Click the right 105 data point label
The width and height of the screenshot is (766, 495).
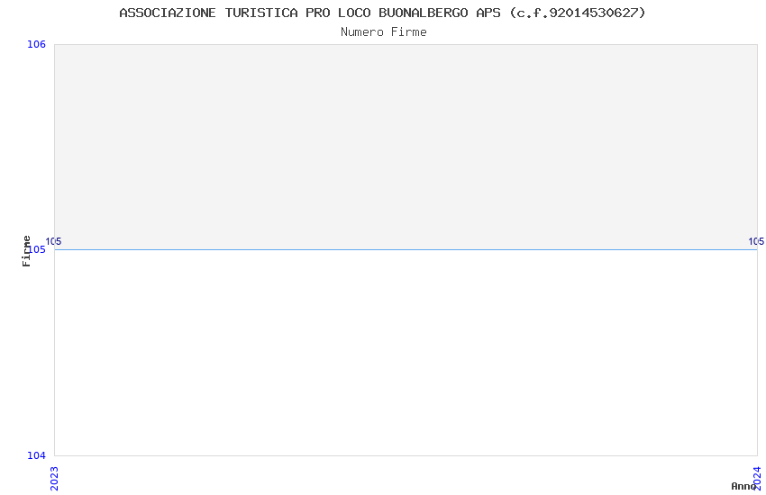point(756,241)
